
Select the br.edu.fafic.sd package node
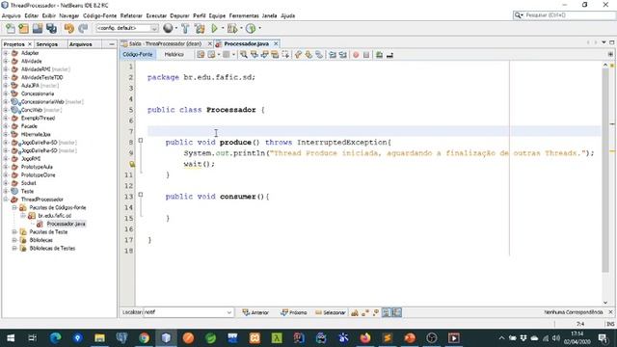click(x=54, y=216)
